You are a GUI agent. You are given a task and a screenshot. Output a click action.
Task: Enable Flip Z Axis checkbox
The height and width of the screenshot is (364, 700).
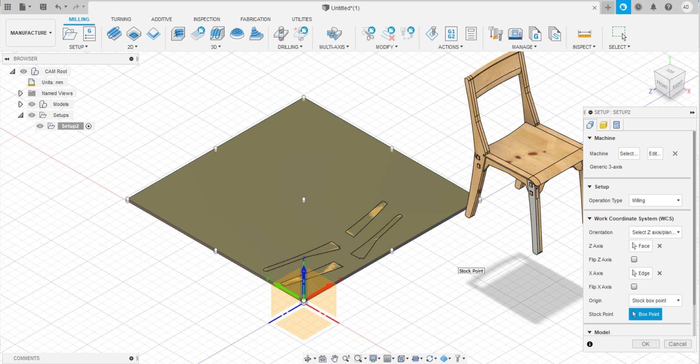tap(634, 259)
